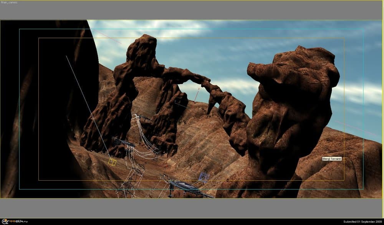Select the blue wireframe cube helper

(x=204, y=177)
